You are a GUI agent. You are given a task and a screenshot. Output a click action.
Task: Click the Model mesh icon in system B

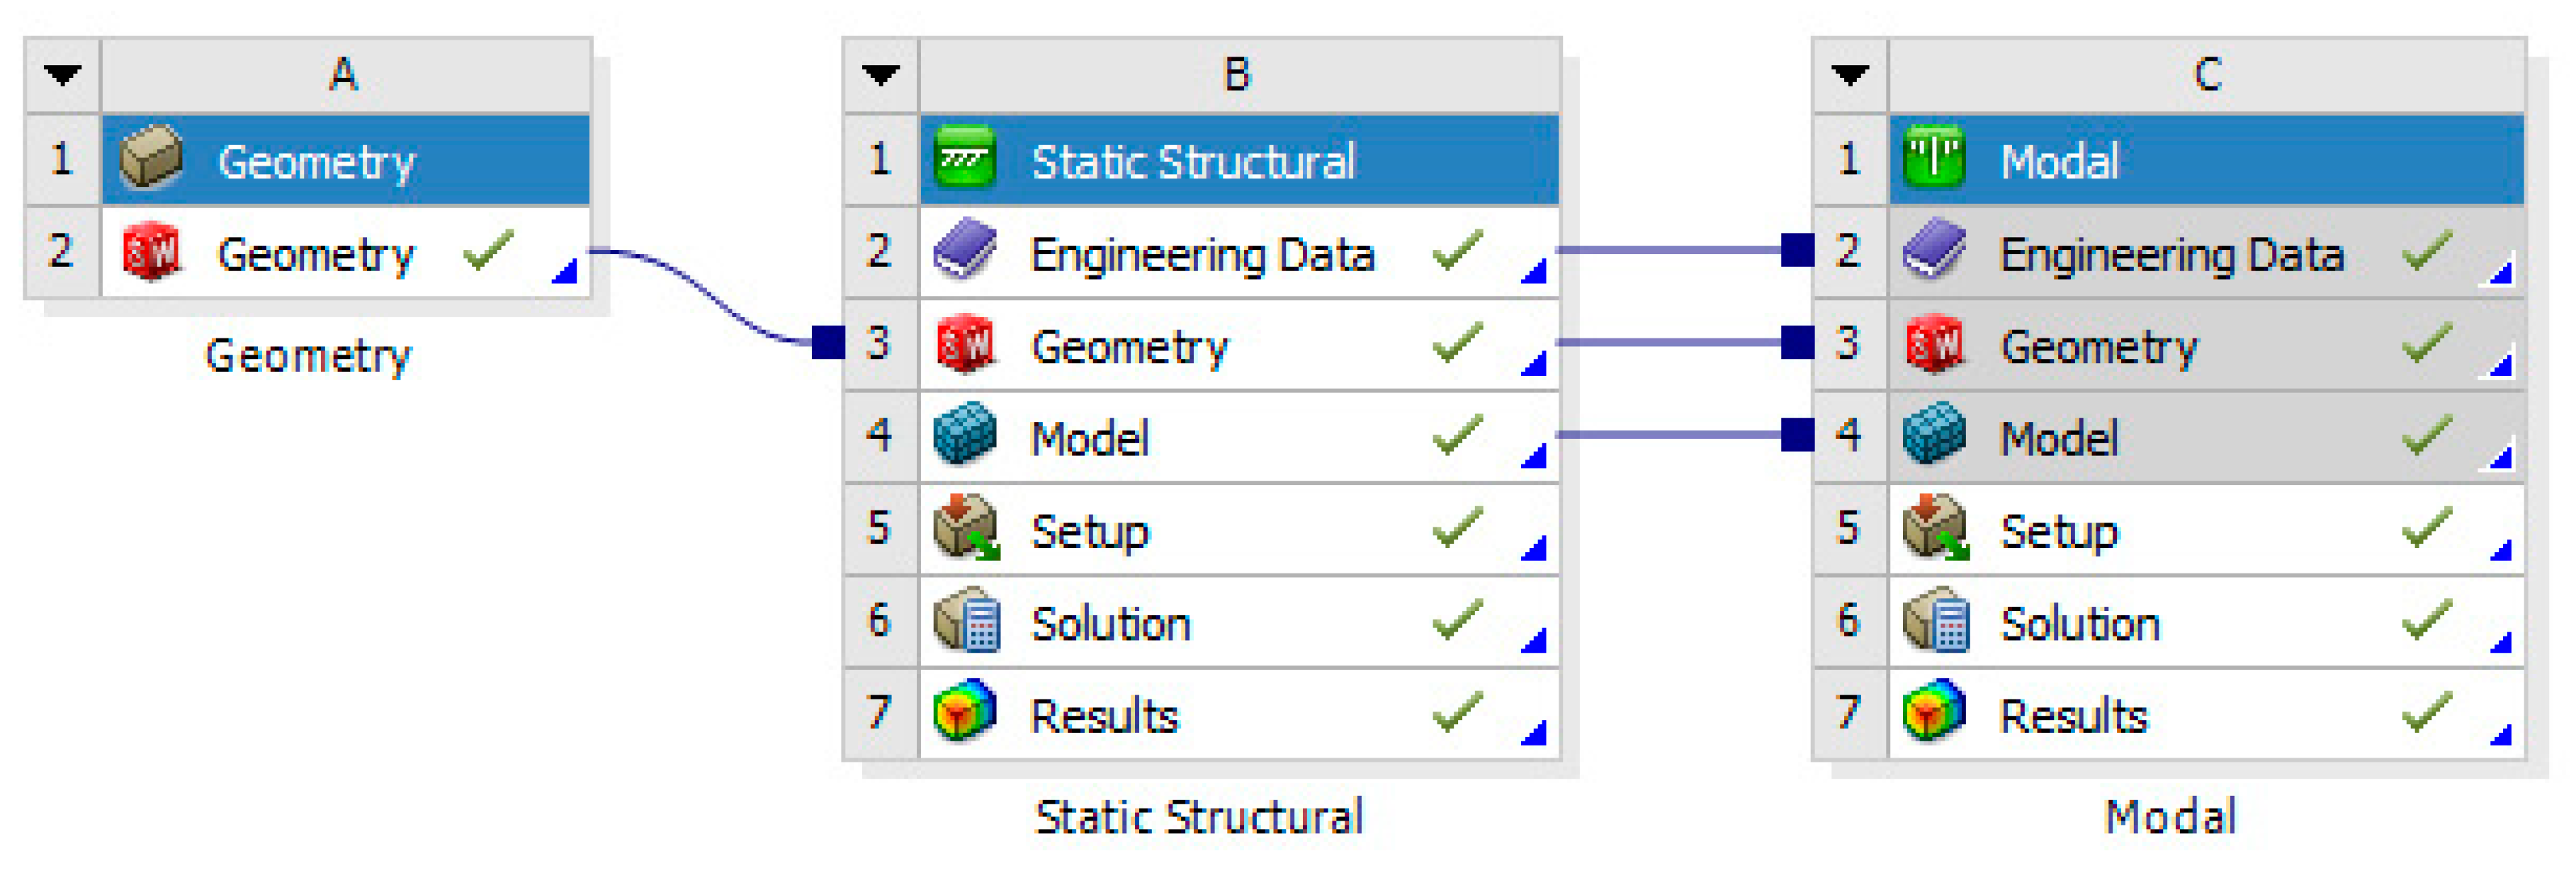[x=964, y=435]
